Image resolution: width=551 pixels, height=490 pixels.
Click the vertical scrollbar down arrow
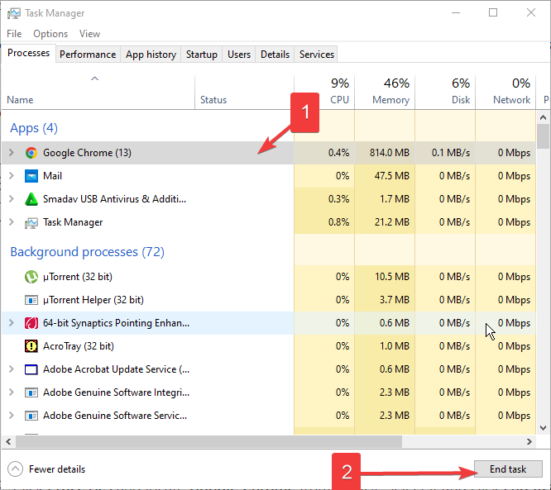click(543, 428)
